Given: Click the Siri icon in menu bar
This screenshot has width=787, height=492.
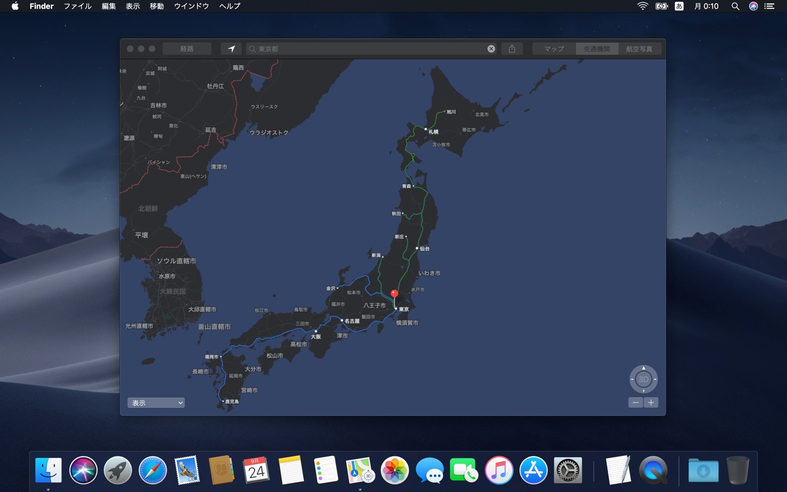Looking at the screenshot, I should pyautogui.click(x=753, y=6).
